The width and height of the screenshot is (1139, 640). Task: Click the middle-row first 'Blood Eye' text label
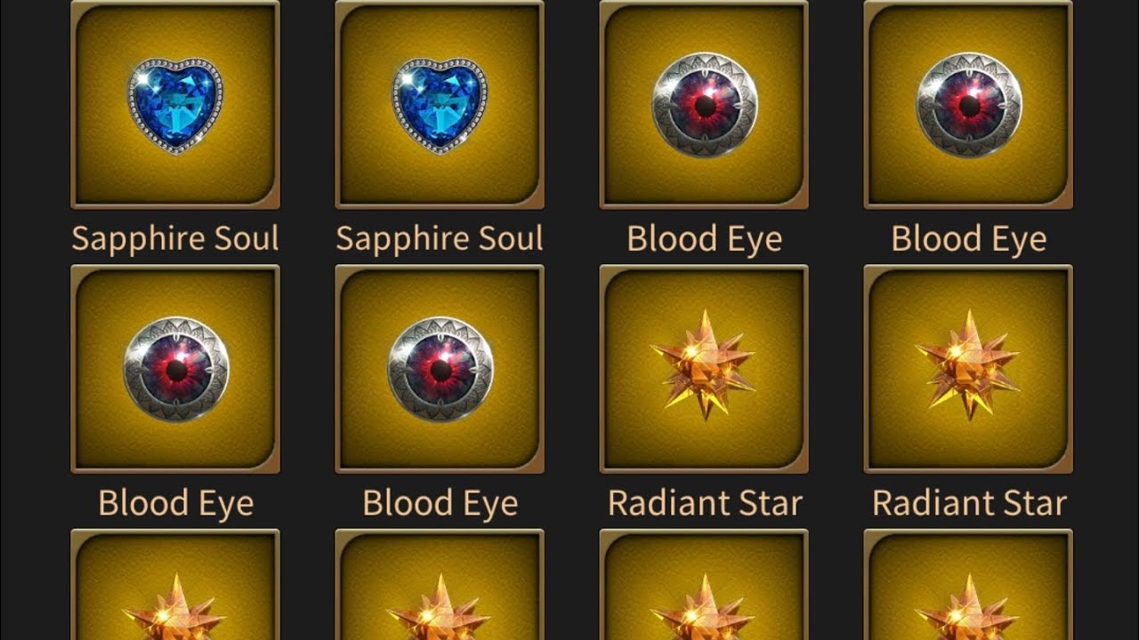coord(175,504)
